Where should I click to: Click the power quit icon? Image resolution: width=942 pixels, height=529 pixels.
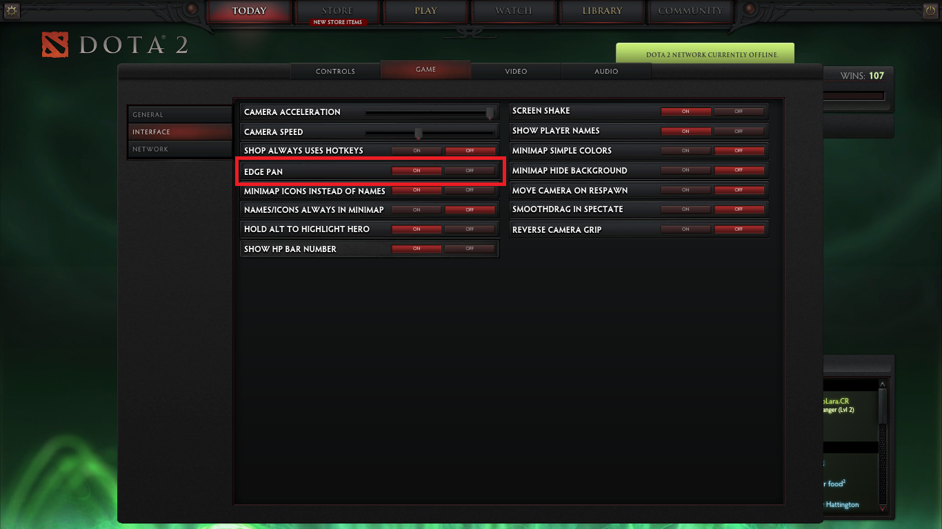coord(930,10)
